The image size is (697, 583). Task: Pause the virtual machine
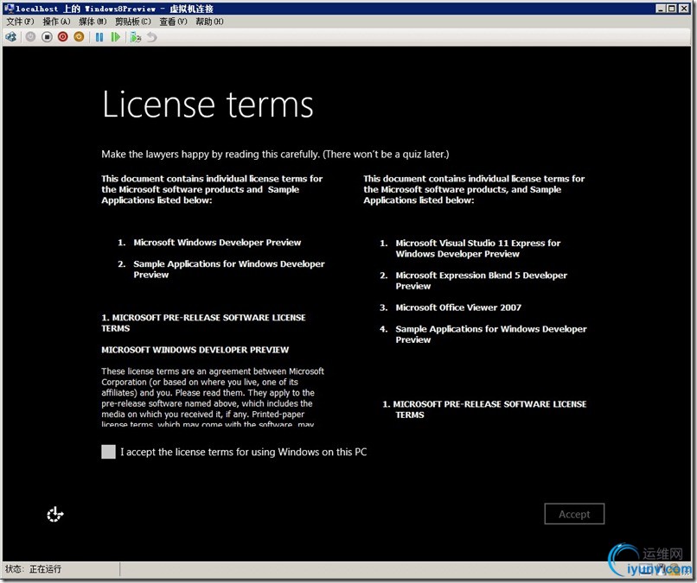(99, 37)
